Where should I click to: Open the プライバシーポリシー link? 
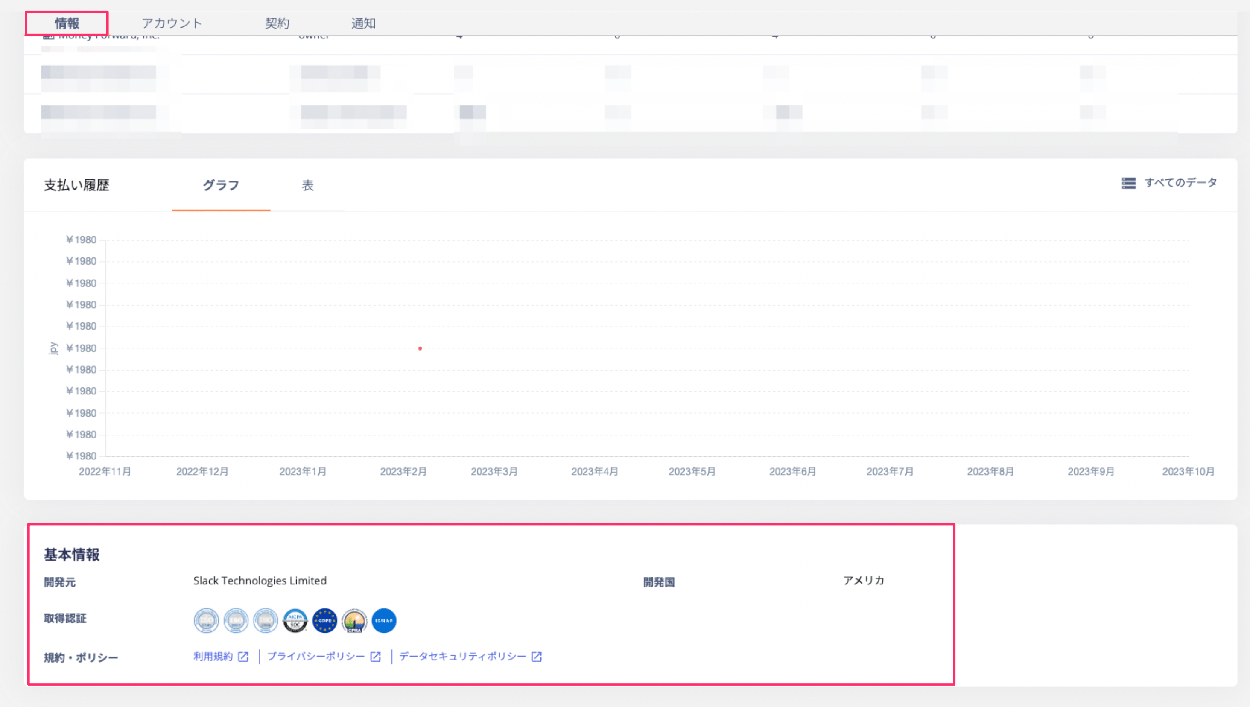316,657
